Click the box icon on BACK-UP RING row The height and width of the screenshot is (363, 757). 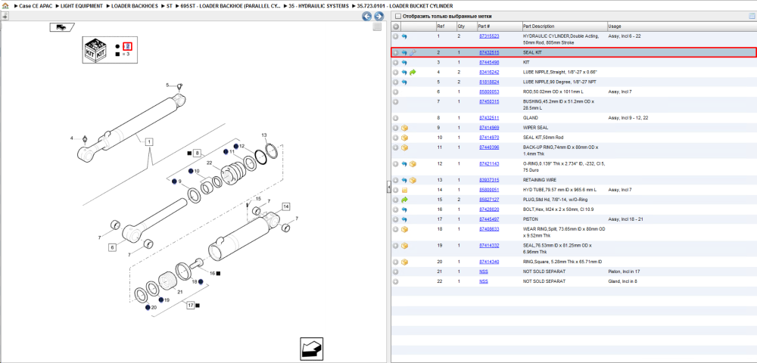click(404, 147)
